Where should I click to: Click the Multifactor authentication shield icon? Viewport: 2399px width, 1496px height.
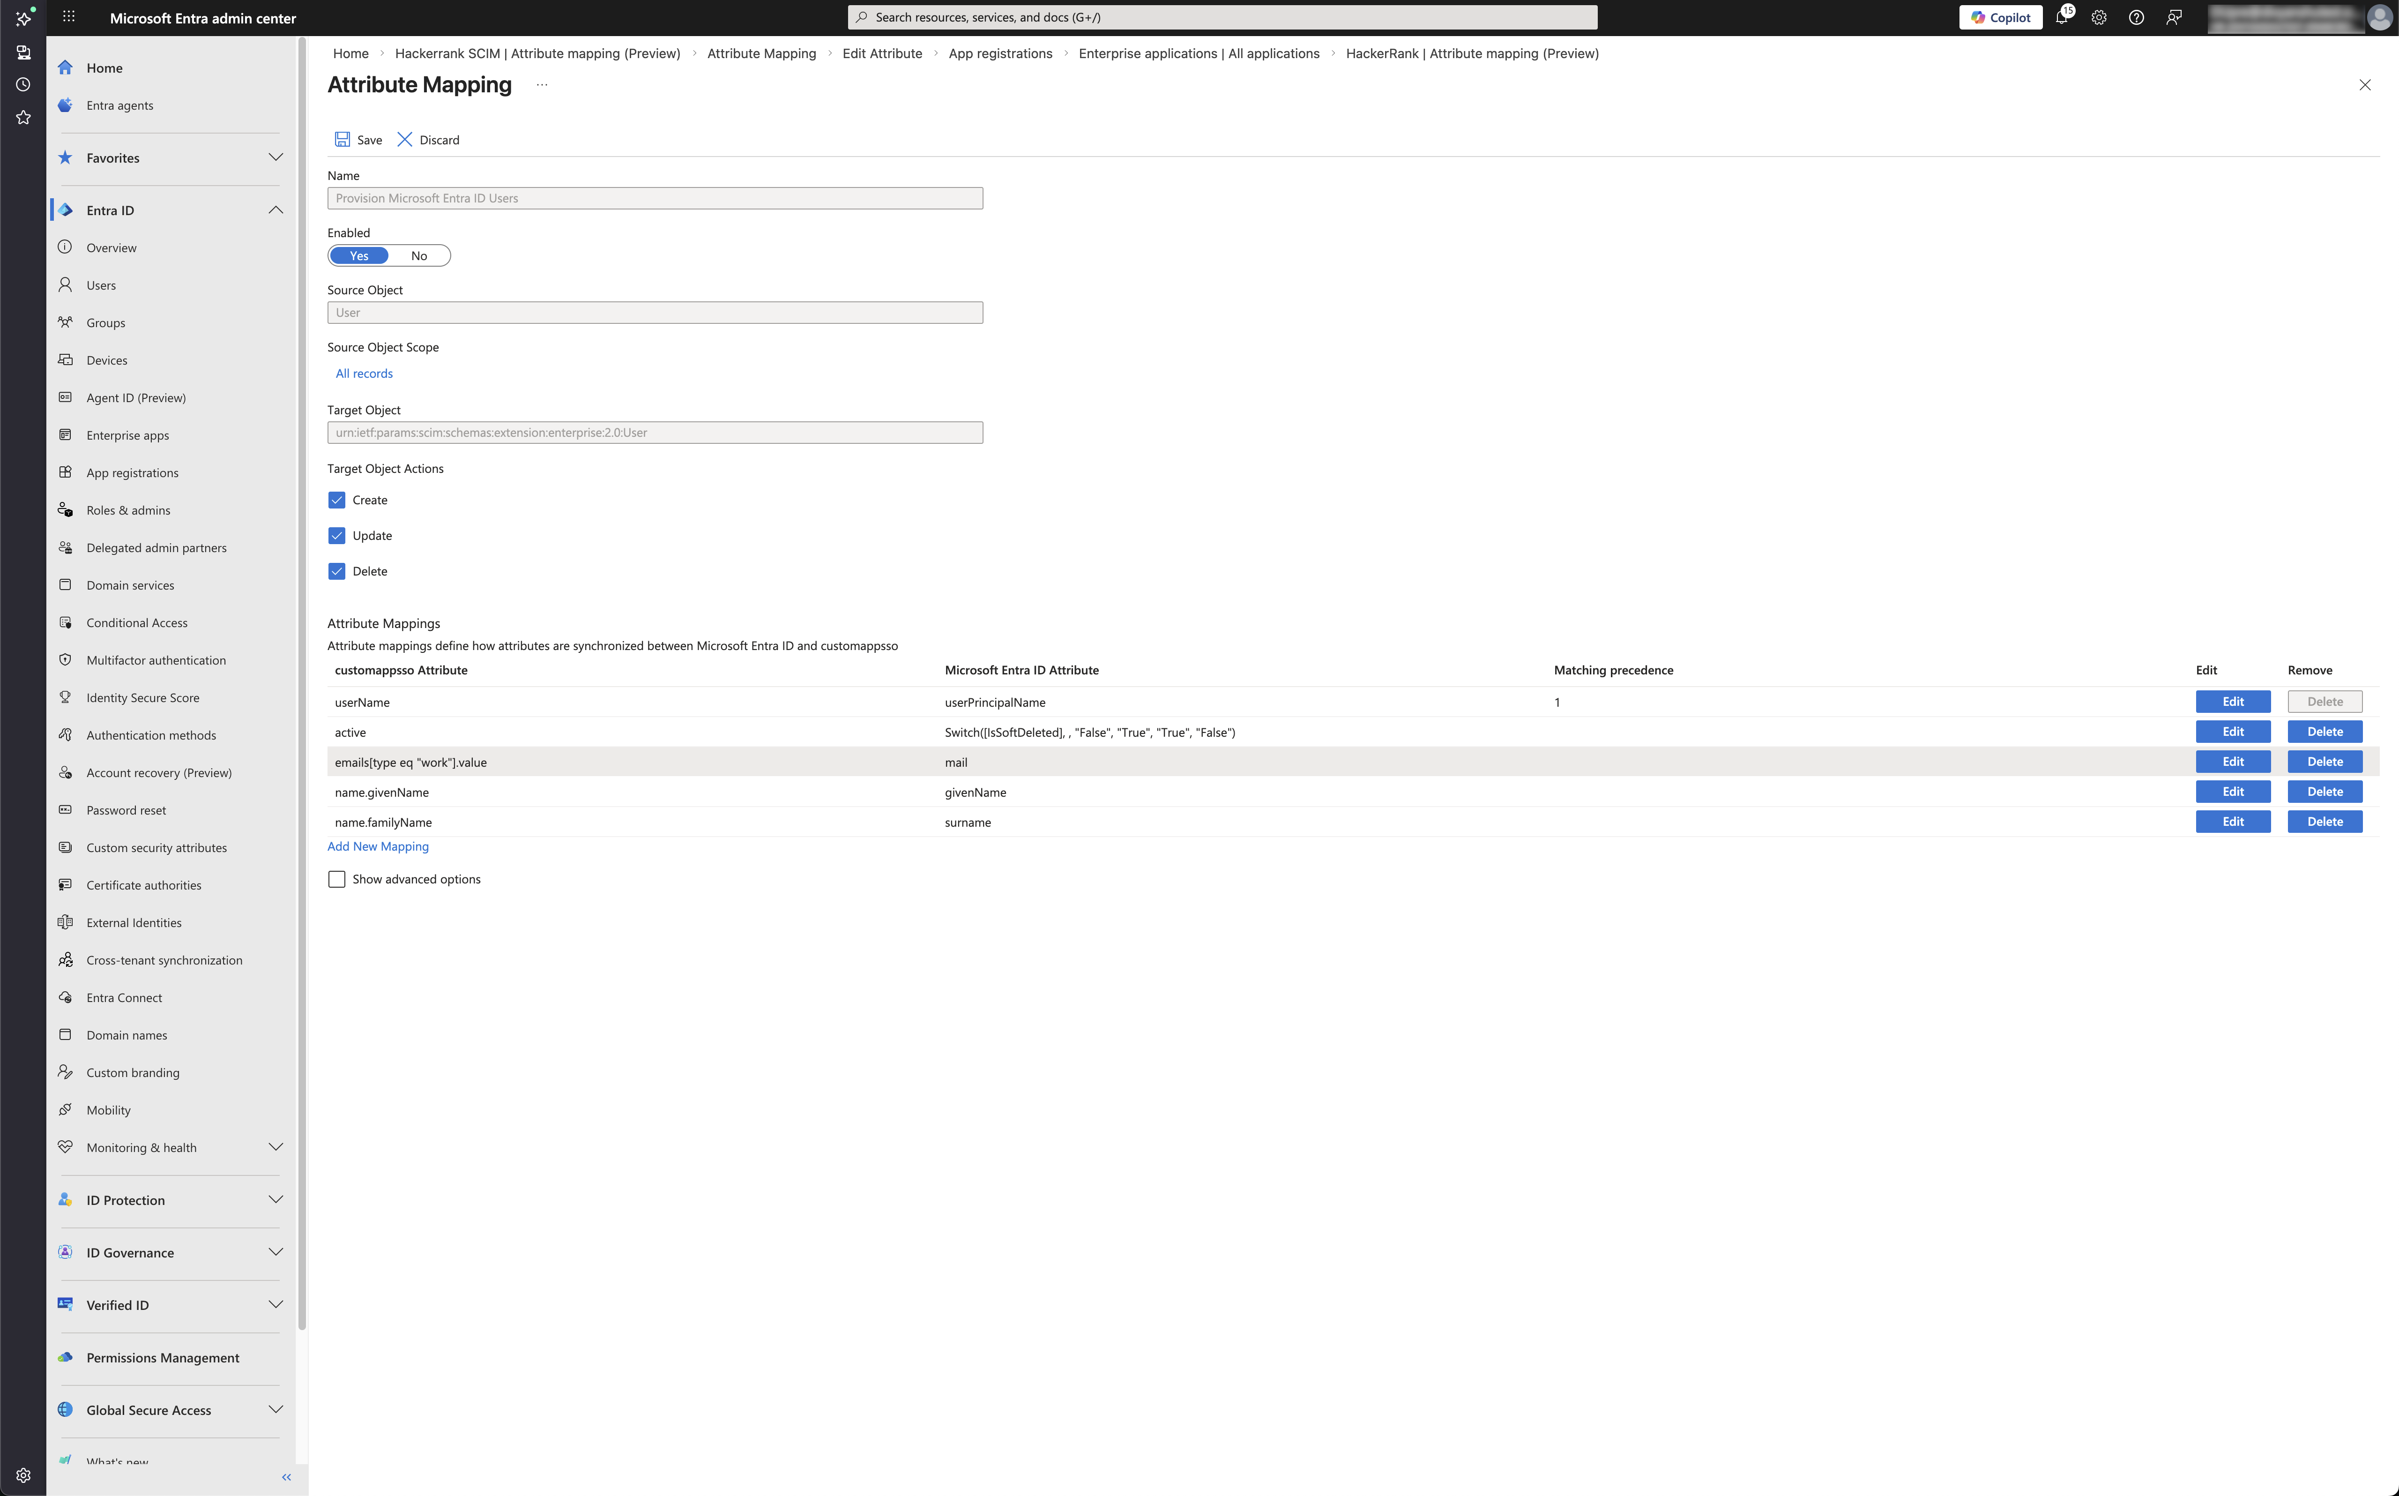65,660
